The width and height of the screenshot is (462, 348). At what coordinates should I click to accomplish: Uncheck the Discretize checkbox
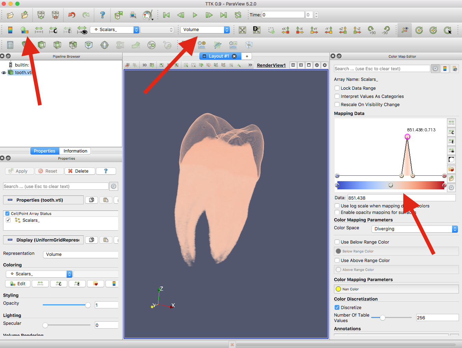(337, 307)
